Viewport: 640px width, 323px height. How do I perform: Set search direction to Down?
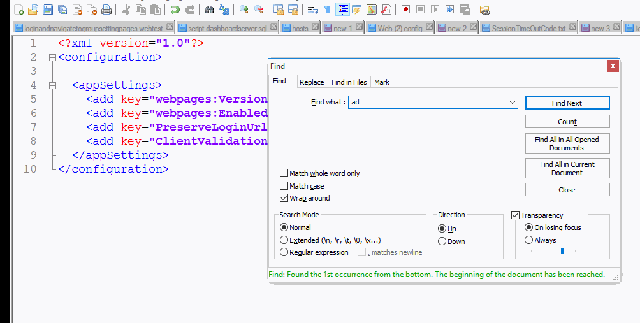click(442, 241)
